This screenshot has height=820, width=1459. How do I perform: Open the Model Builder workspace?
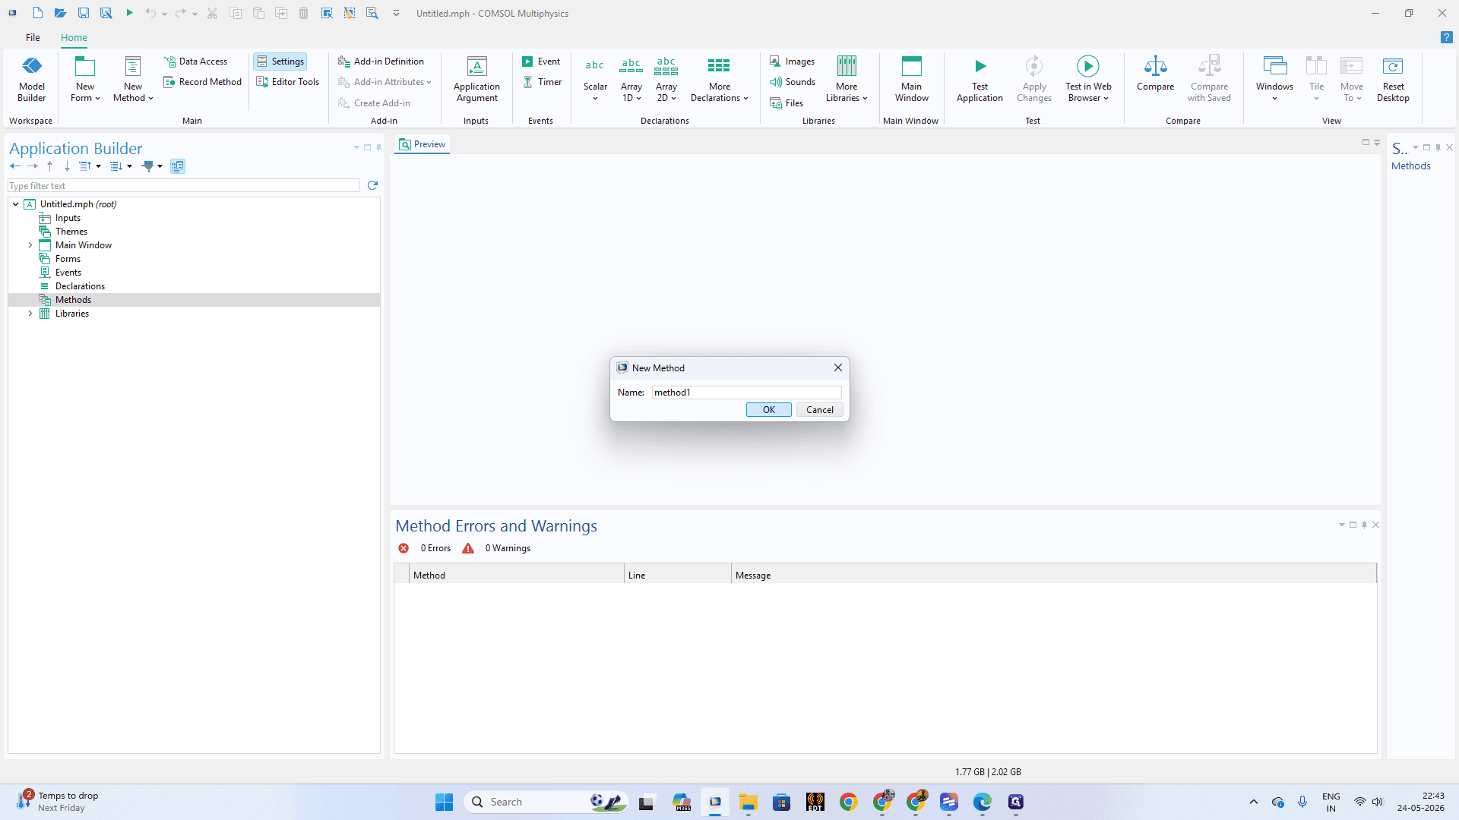point(32,79)
